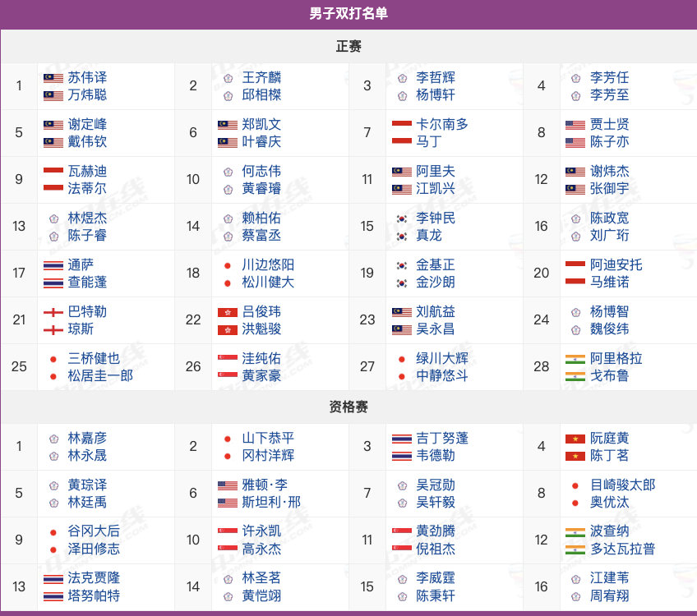This screenshot has width=697, height=616.
Task: Click the Japan flag beside 川边悠阳
Action: click(x=227, y=265)
